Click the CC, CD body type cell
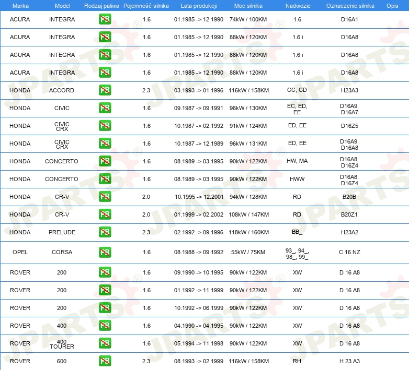The image size is (409, 370). [297, 90]
